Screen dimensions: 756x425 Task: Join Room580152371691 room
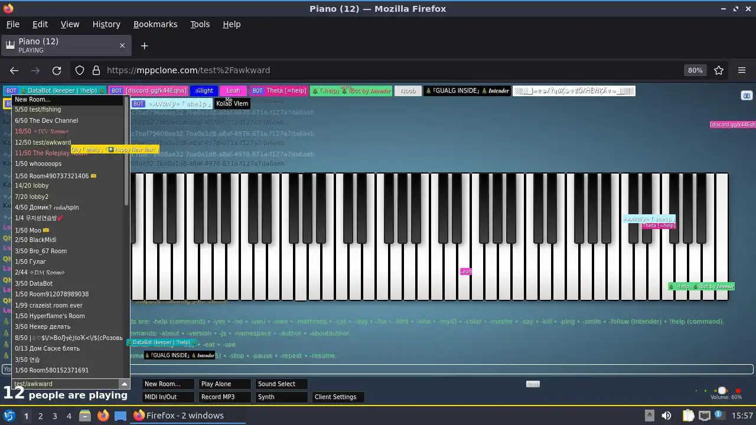pyautogui.click(x=68, y=370)
